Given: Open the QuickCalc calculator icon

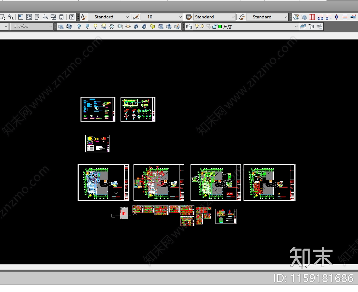Looking at the screenshot, I should (61, 17).
